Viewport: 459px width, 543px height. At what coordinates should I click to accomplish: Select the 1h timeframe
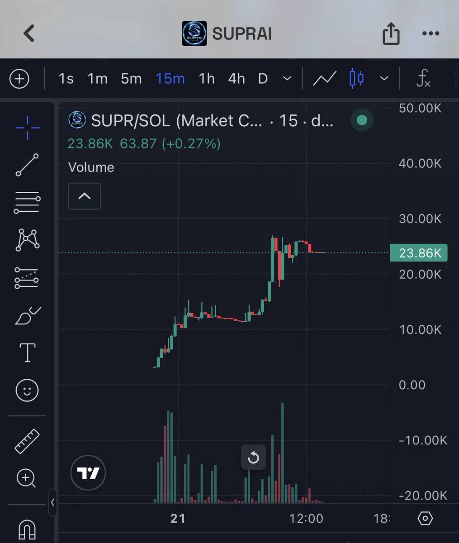coord(207,79)
